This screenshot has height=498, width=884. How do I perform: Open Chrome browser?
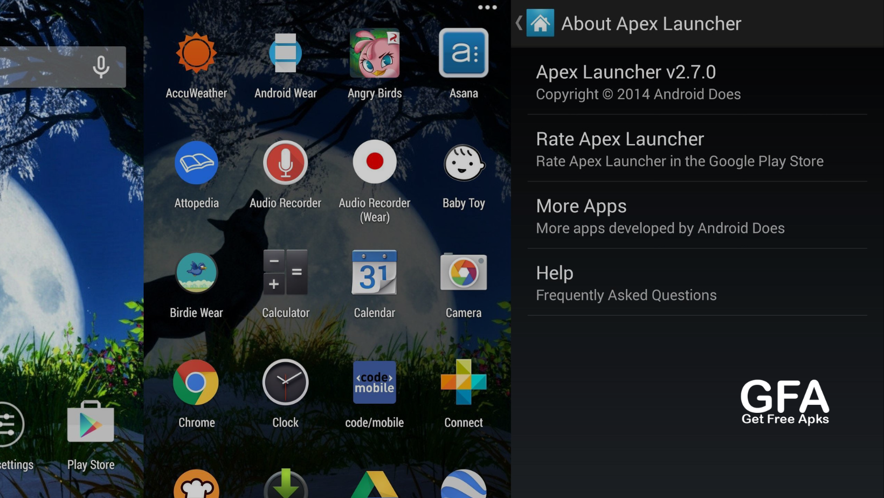coord(196,383)
